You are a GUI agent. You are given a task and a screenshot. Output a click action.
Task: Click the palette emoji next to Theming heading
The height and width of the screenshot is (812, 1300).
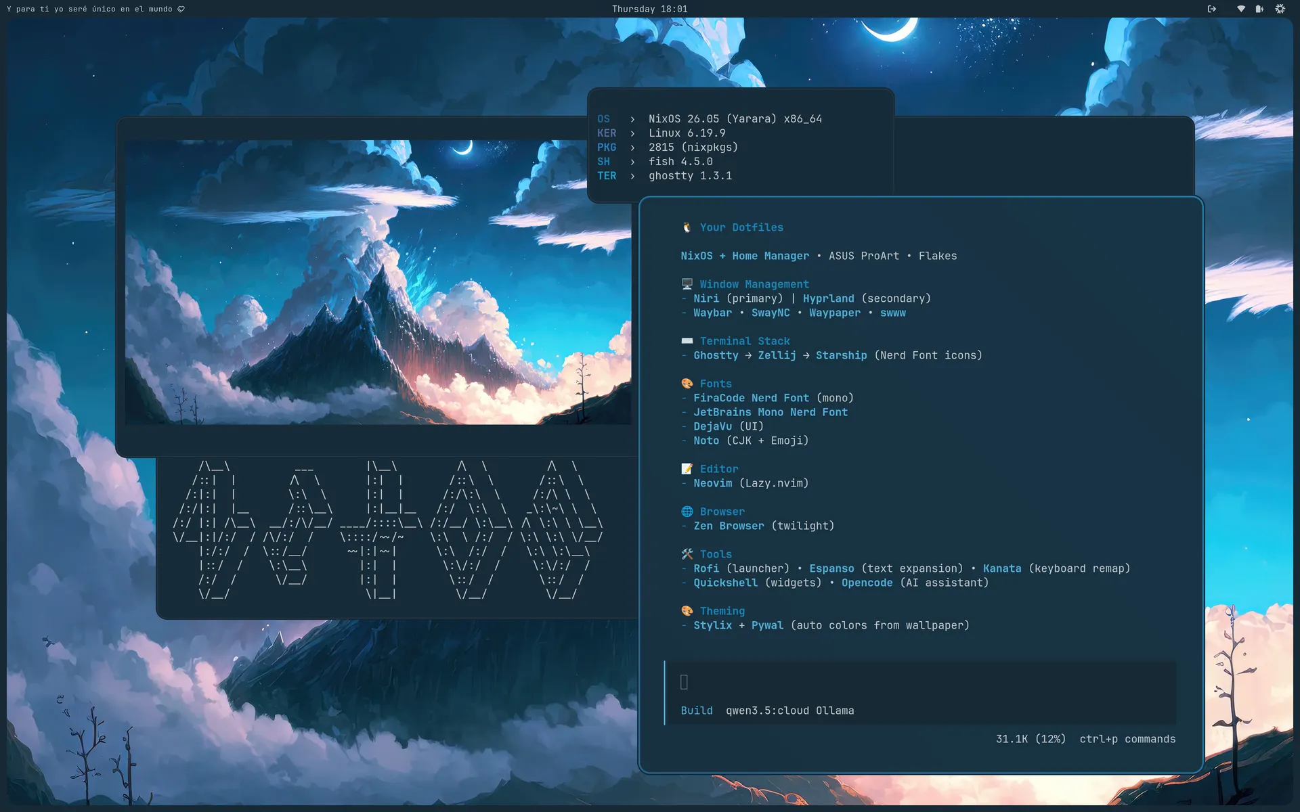click(x=687, y=611)
